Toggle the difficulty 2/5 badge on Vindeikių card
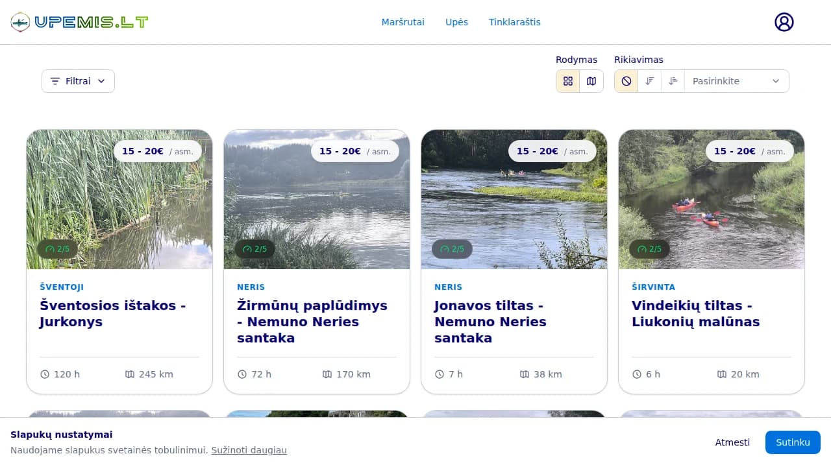 [649, 249]
